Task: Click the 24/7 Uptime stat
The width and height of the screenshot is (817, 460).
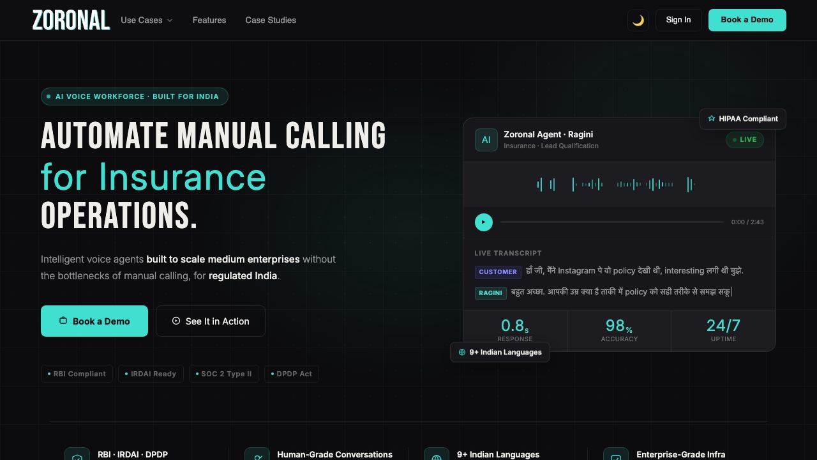Action: (724, 330)
